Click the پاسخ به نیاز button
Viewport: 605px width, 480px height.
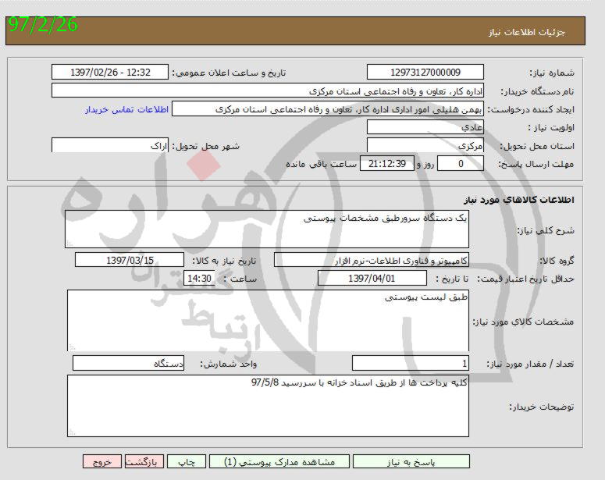pyautogui.click(x=411, y=461)
